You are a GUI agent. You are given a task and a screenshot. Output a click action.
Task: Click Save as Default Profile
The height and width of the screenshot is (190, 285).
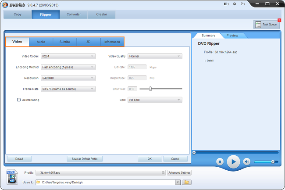pyautogui.click(x=85, y=159)
